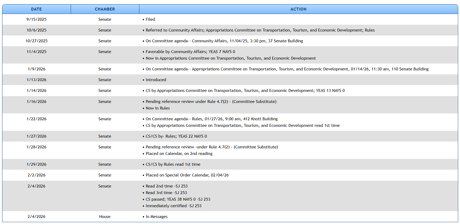Click the 'Read 2nd time -SJ 253' line
The height and width of the screenshot is (224, 460).
(166, 186)
